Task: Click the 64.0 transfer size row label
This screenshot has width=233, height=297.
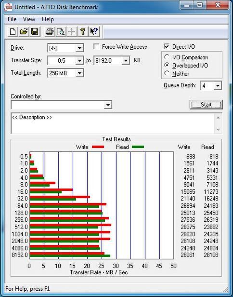Action: [23, 206]
